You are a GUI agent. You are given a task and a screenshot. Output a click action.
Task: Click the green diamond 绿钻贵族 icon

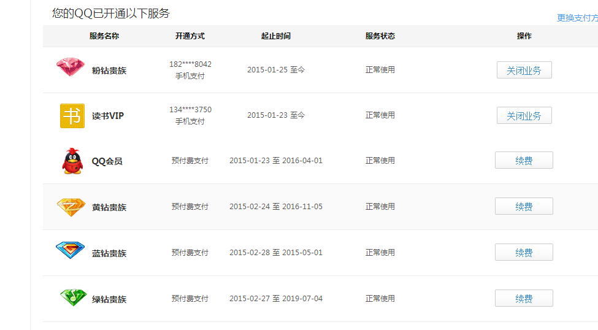coord(73,297)
